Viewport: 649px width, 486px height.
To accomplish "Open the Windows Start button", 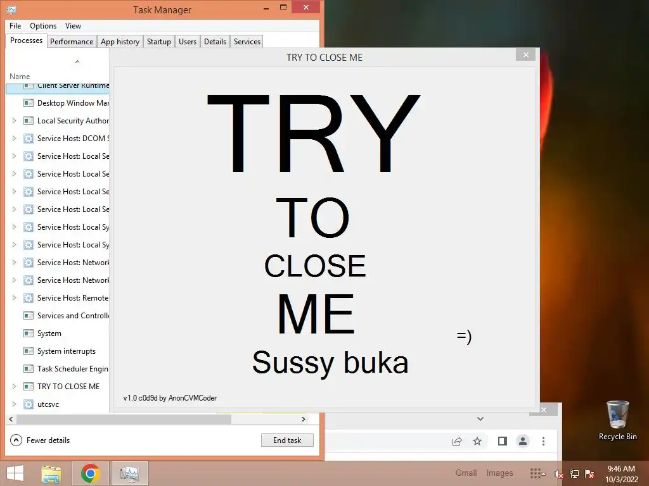I will [15, 473].
